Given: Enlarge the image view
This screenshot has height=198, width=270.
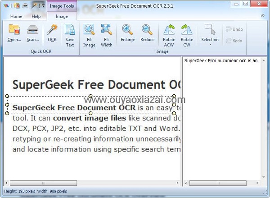Looking at the screenshot, I should (128, 33).
